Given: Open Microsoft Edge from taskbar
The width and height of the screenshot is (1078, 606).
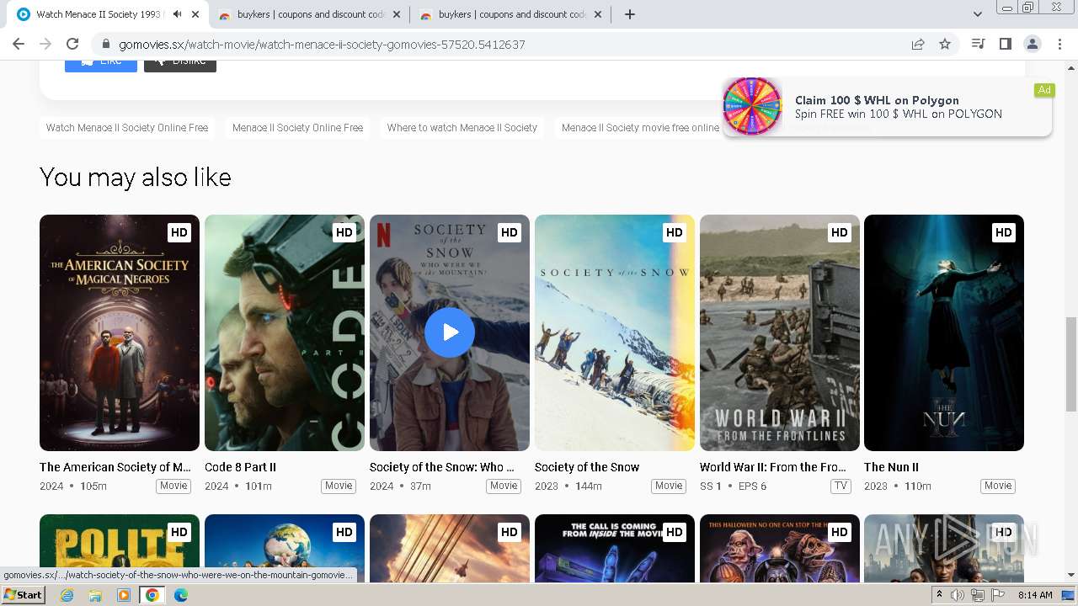Looking at the screenshot, I should (x=180, y=595).
